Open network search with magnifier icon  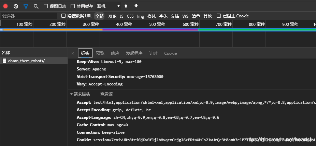36,6
